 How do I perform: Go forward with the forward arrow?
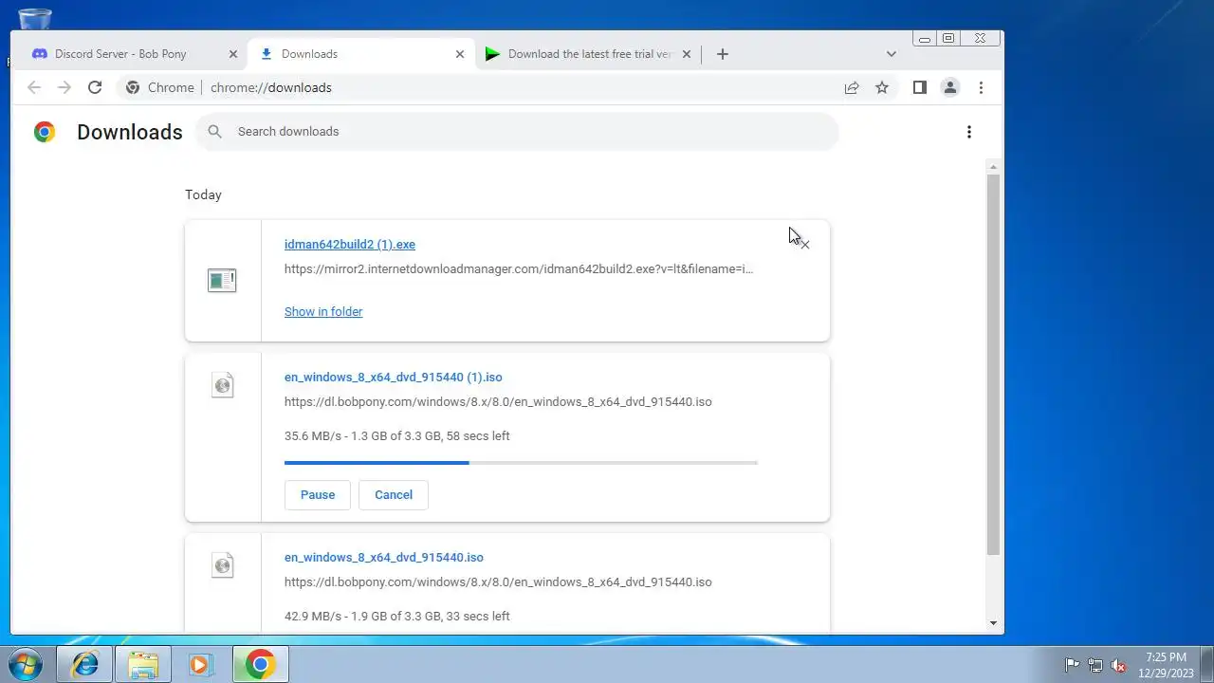(64, 87)
